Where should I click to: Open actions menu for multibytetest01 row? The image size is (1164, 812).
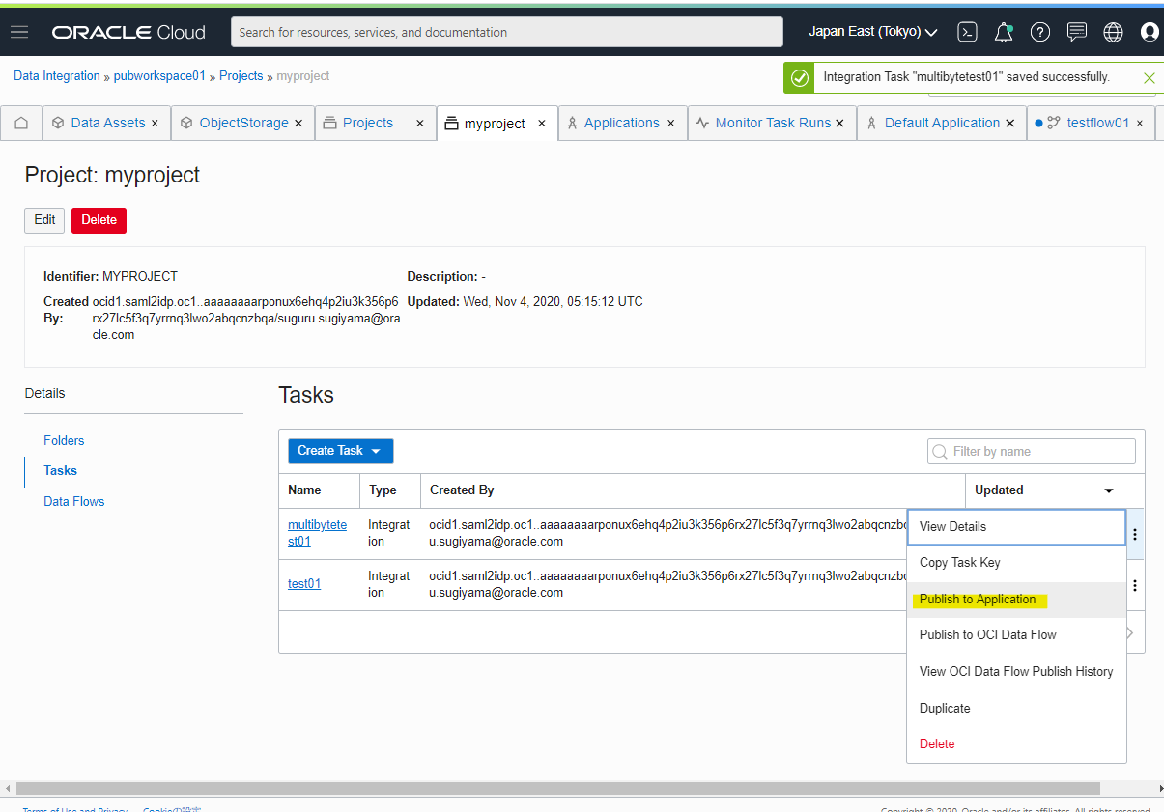pyautogui.click(x=1135, y=534)
